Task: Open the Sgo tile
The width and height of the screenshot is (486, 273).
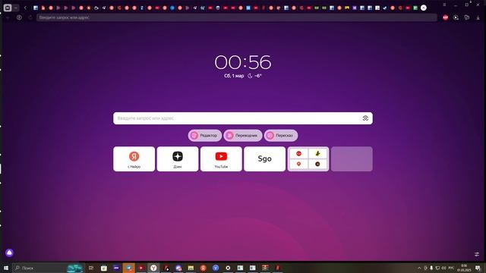Action: tap(265, 159)
